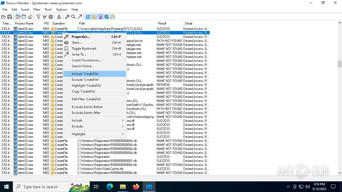This screenshot has height=192, width=342.
Task: Choose Exclude 'CreateFile'
Action: [95, 80]
